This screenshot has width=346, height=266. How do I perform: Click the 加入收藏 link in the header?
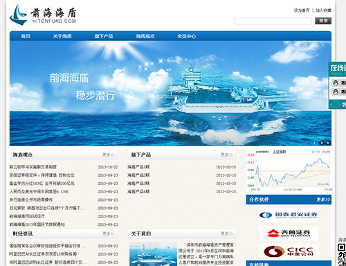[323, 10]
